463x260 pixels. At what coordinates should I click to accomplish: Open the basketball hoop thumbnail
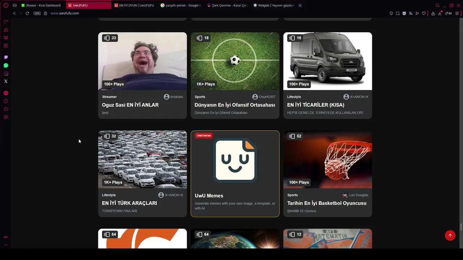(328, 159)
